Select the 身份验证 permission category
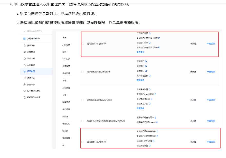The image size is (226, 158). (66, 73)
